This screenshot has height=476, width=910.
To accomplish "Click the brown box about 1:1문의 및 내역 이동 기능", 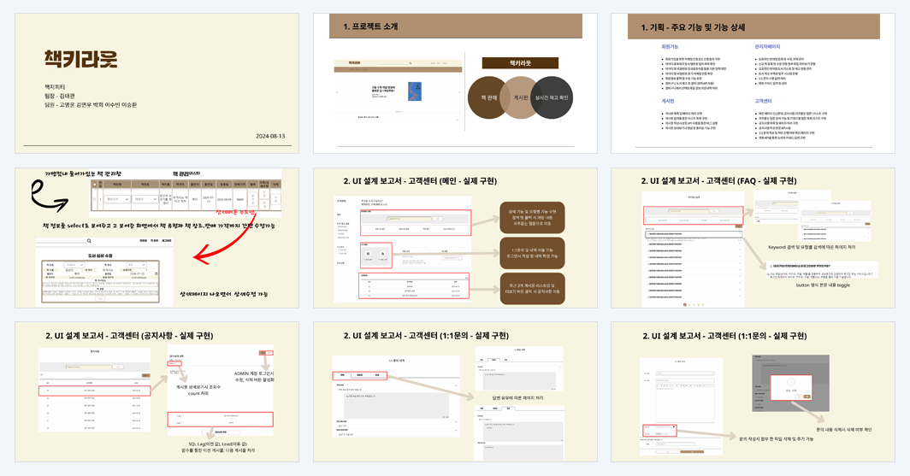I will tap(532, 253).
